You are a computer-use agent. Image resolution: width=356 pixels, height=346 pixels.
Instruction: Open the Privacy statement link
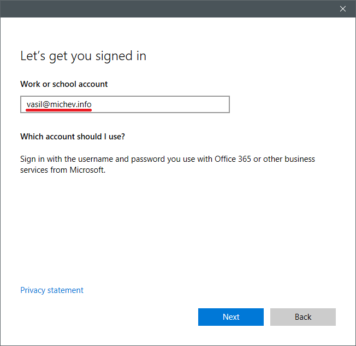(52, 290)
